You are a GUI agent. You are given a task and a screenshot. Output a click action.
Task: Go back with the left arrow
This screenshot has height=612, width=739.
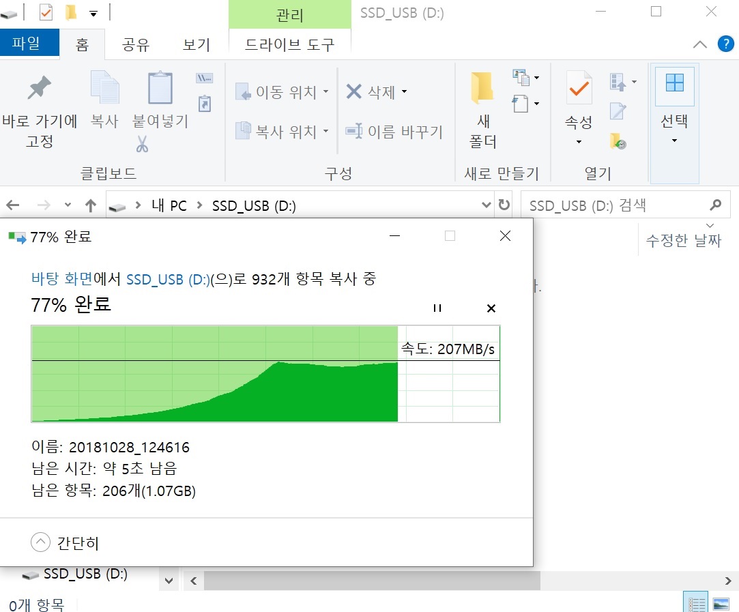(13, 205)
